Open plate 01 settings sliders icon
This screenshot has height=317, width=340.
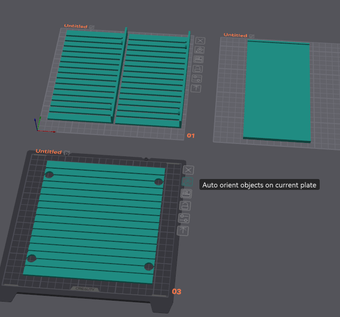tap(196, 79)
